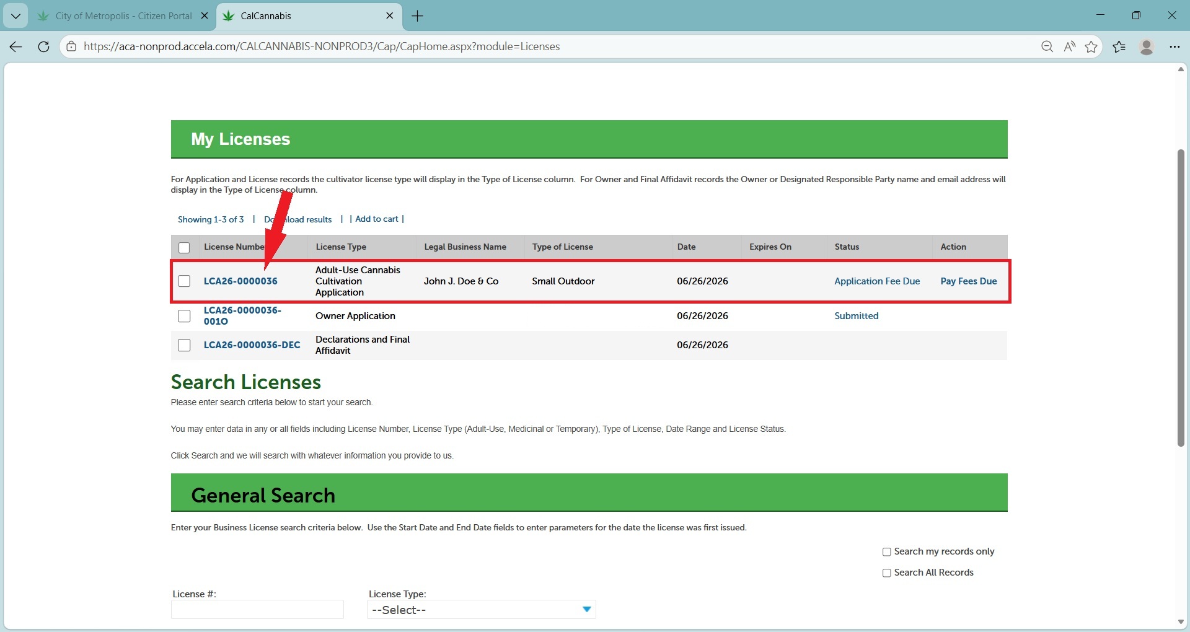This screenshot has height=632, width=1190.
Task: Open the Favorites list icon
Action: 1119,46
